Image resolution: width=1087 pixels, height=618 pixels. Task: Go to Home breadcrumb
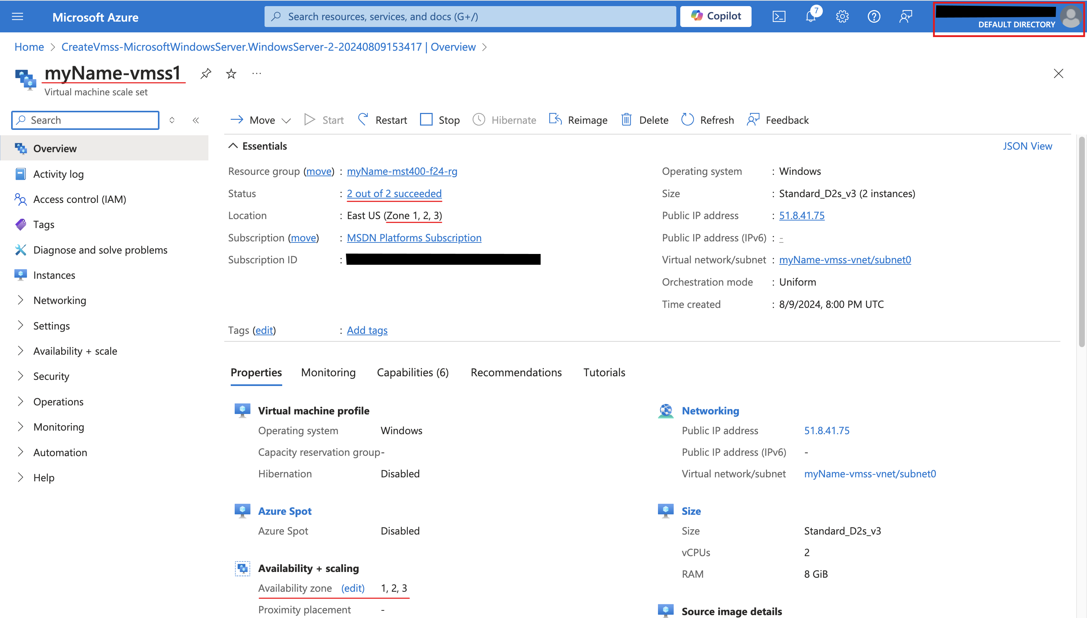click(29, 47)
